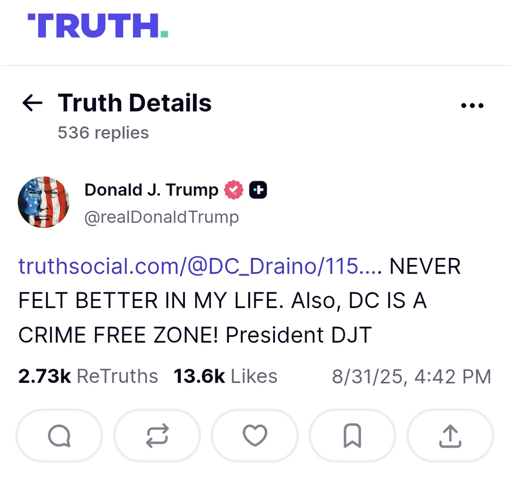Click the back arrow icon

click(x=32, y=103)
